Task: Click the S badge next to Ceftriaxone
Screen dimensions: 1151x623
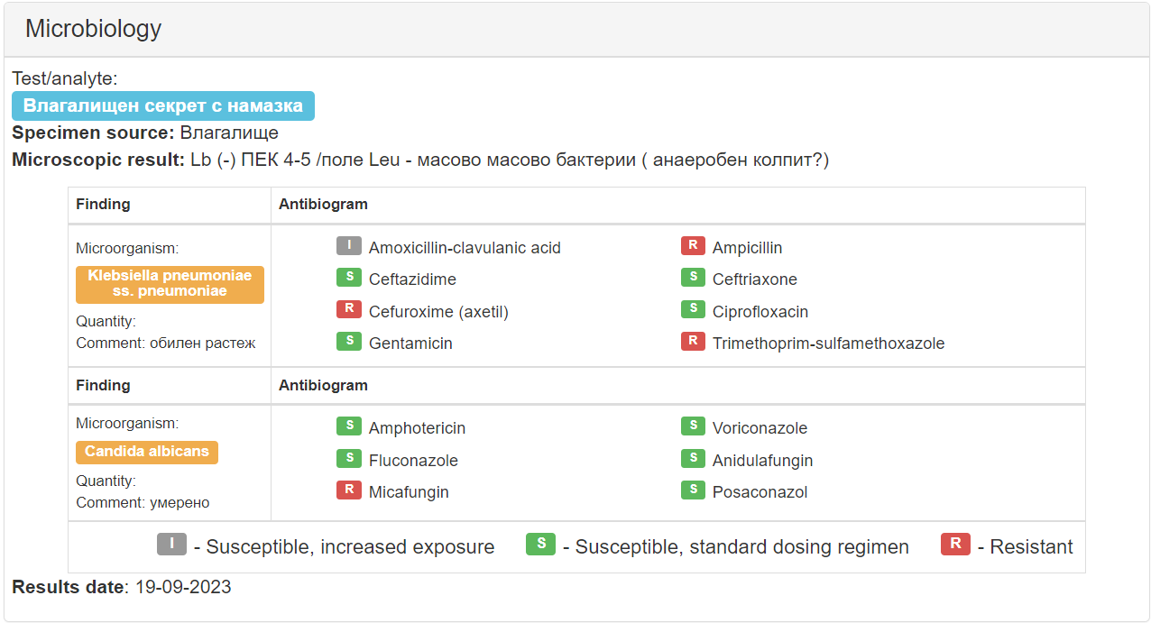Action: click(x=693, y=278)
